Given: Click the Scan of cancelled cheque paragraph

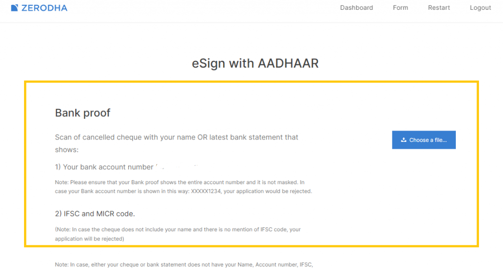Looking at the screenshot, I should 176,143.
